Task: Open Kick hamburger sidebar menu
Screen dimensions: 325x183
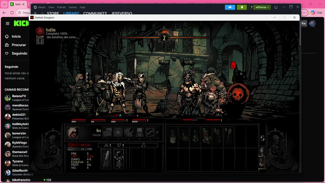Action: click(x=8, y=23)
